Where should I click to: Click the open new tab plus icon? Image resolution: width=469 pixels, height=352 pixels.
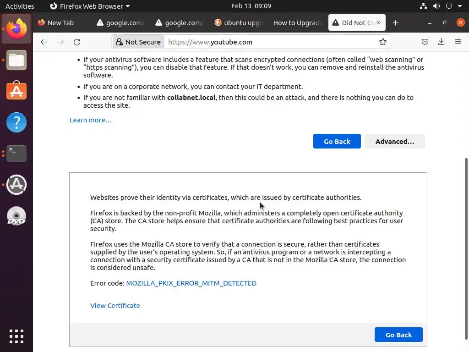[396, 23]
